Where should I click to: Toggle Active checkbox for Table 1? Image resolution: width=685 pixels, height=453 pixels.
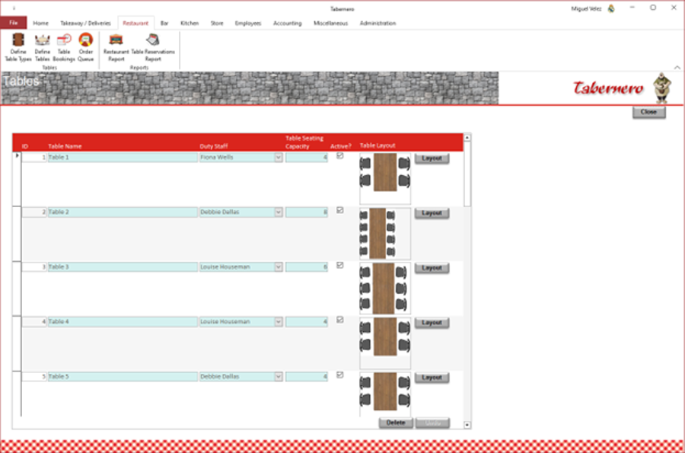(340, 156)
